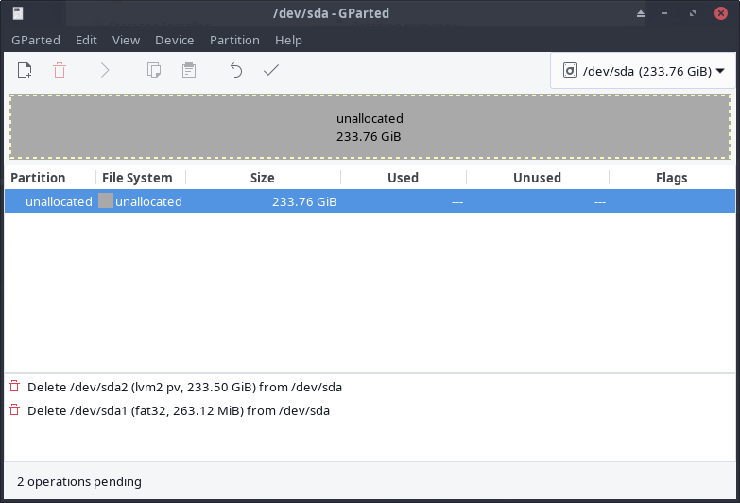Undo the last pending operation
This screenshot has height=503, width=740.
click(236, 70)
